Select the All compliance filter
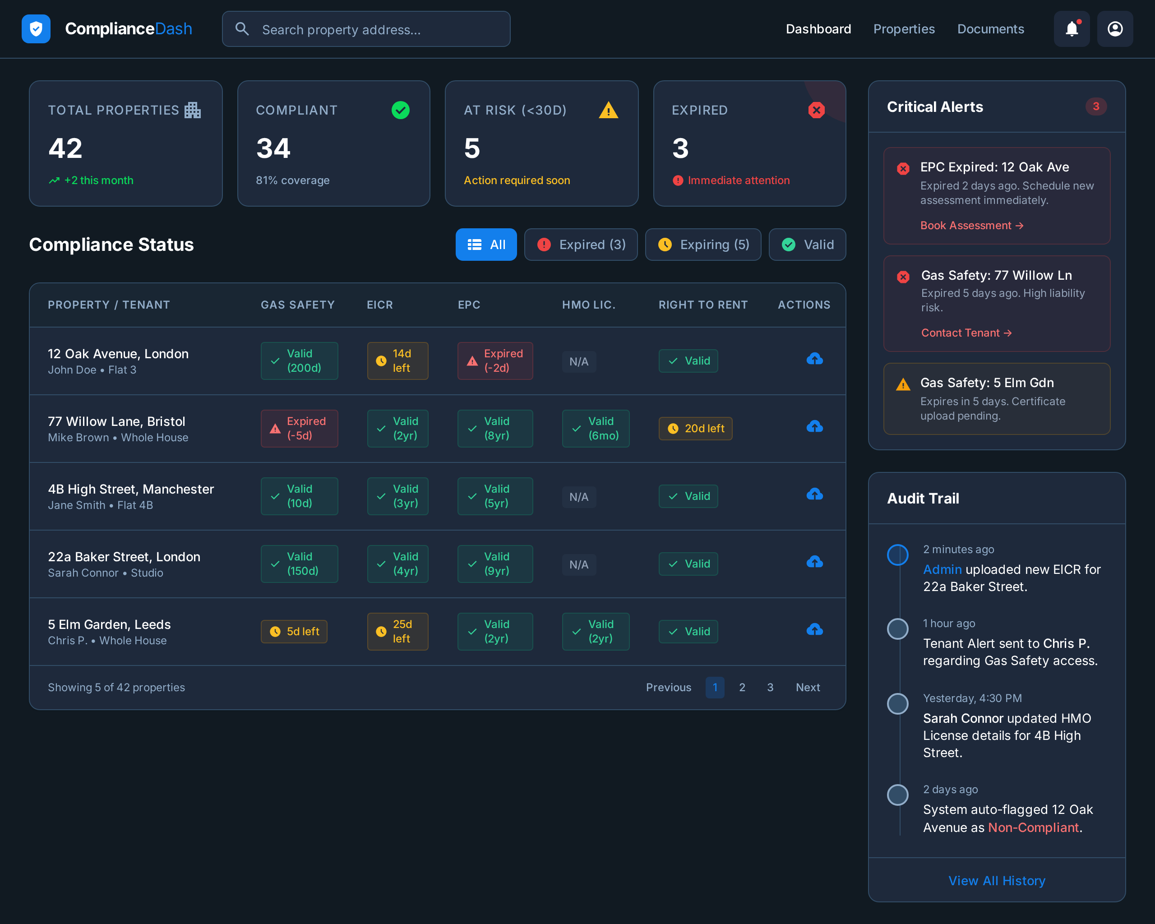The width and height of the screenshot is (1155, 924). (x=486, y=244)
